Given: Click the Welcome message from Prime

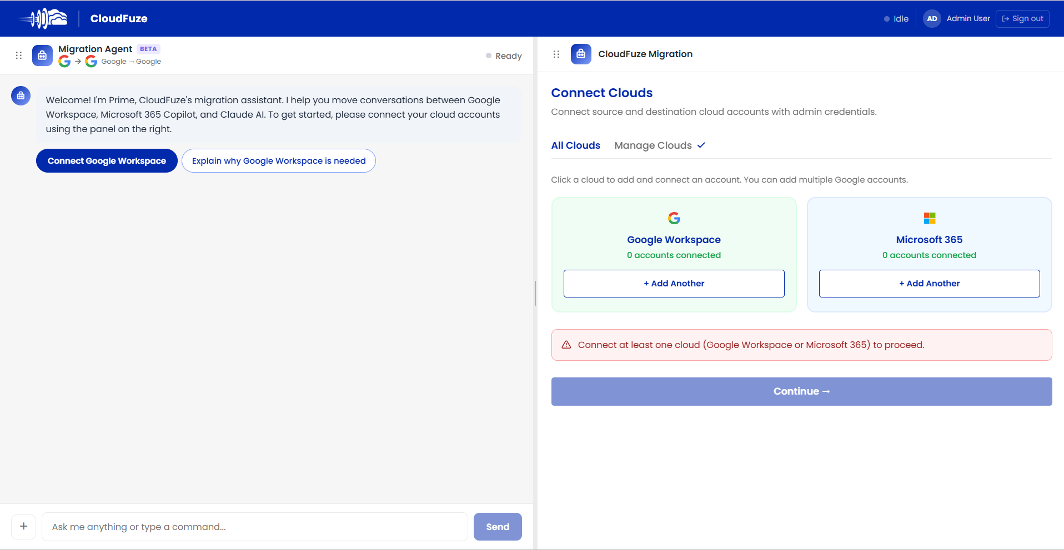Looking at the screenshot, I should 279,114.
